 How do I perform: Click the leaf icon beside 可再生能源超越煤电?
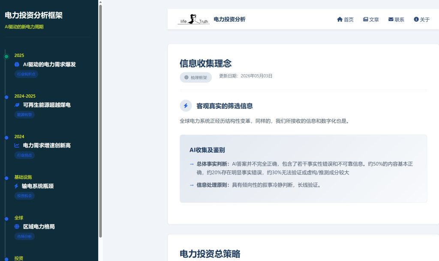coord(17,105)
